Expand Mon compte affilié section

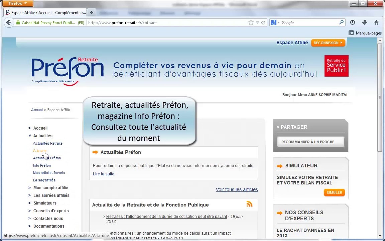pos(50,188)
